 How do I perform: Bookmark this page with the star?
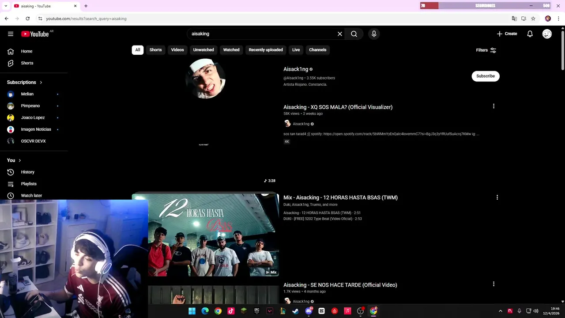point(533,19)
